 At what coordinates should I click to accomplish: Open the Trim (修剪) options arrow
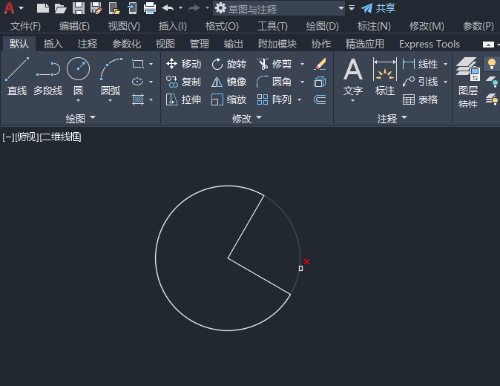coord(302,64)
